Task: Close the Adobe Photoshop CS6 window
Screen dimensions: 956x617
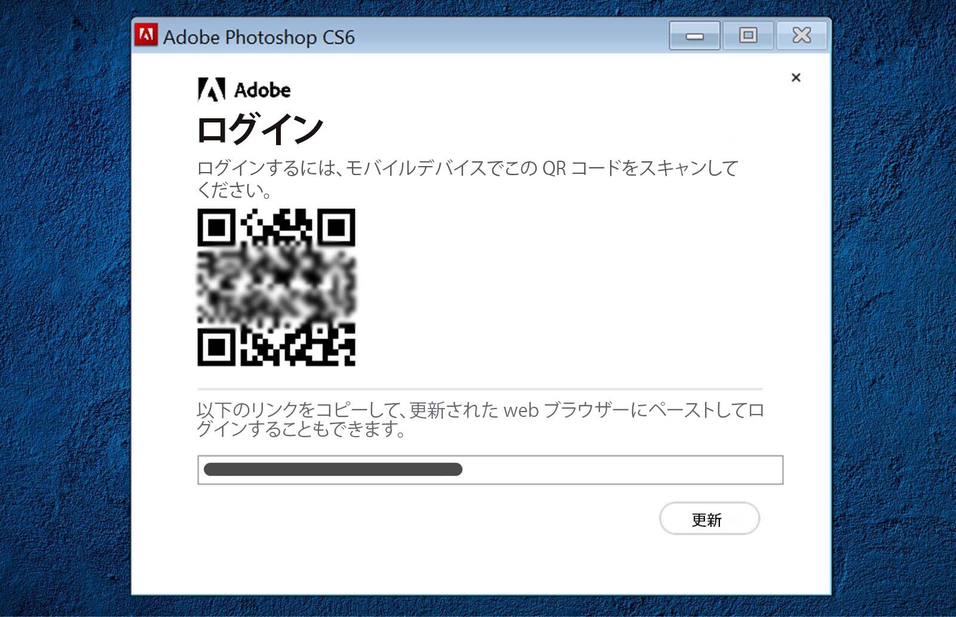Action: (802, 36)
